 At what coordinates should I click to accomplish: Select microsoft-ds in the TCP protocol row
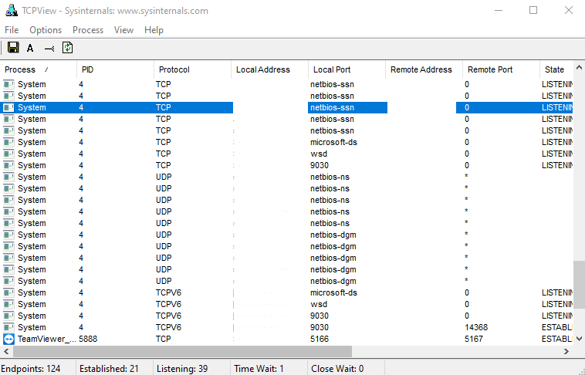333,142
